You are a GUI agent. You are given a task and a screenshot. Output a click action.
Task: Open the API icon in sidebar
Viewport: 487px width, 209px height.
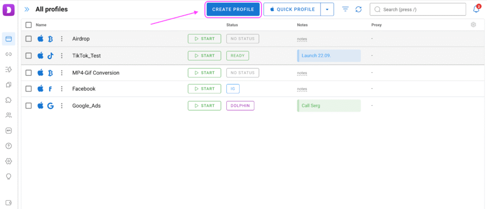[9, 130]
